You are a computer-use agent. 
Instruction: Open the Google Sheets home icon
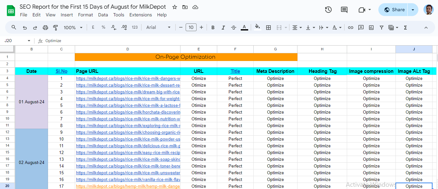coord(11,11)
